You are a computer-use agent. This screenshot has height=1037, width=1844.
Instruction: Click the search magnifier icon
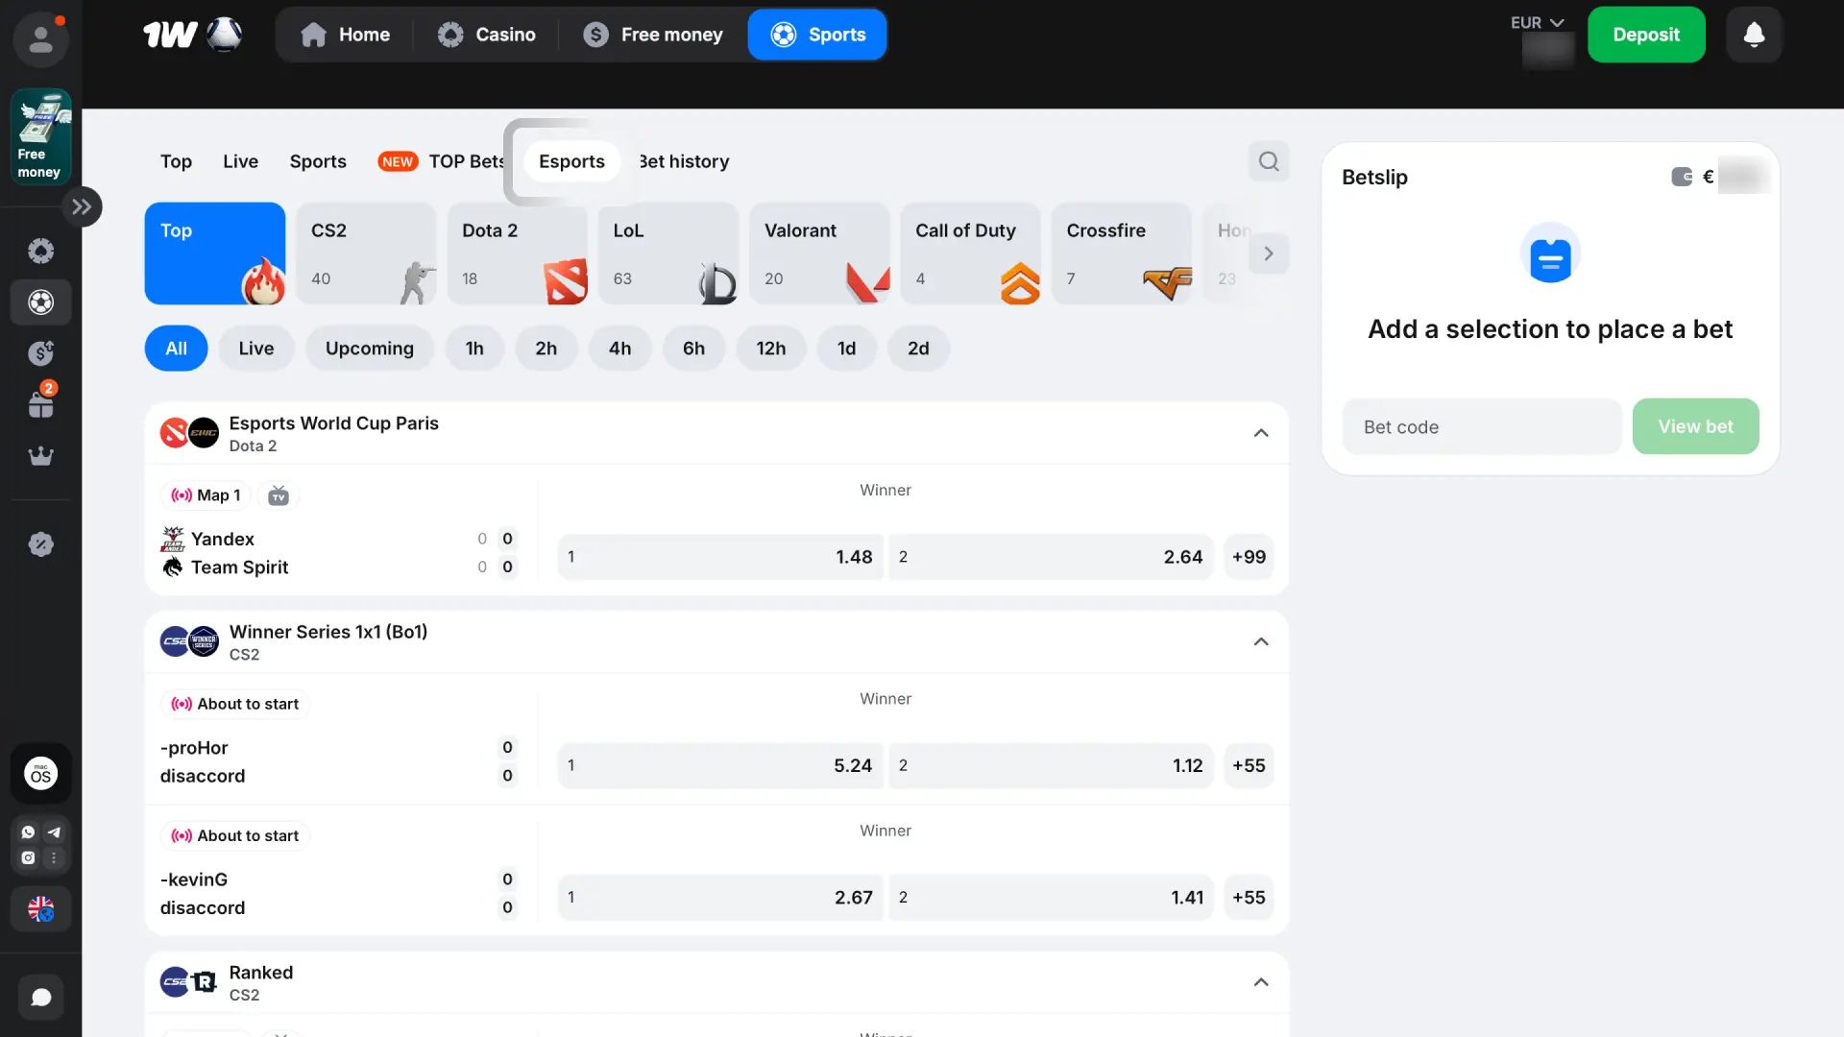(1269, 161)
